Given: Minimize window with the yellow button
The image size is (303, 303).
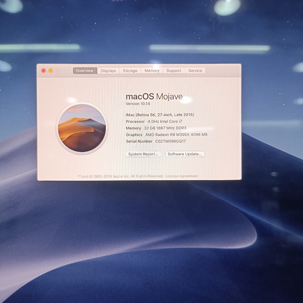Looking at the screenshot, I should pyautogui.click(x=51, y=71).
